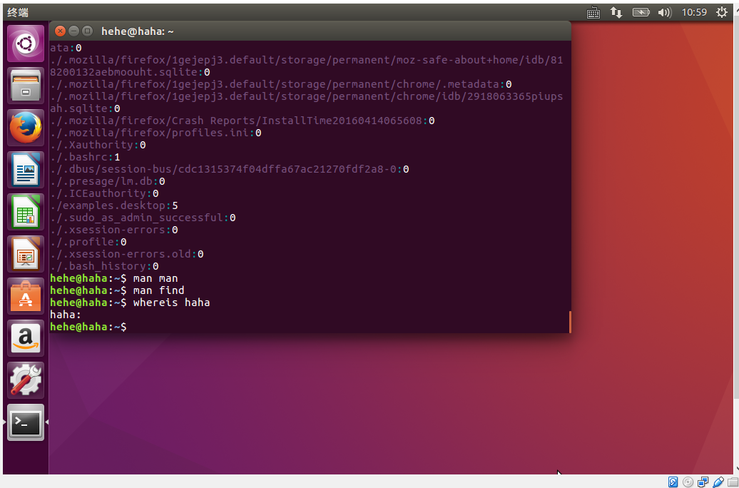
Task: Minimize the hehe@haha terminal window
Action: [x=73, y=31]
